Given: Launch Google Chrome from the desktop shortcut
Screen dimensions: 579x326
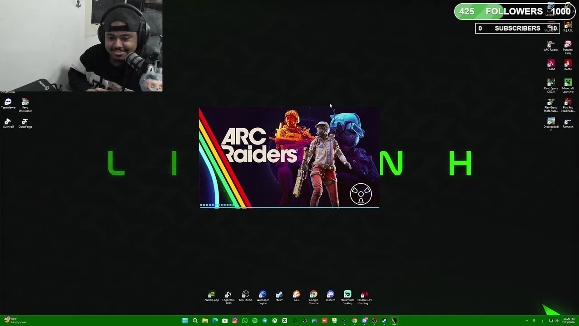Looking at the screenshot, I should [313, 297].
